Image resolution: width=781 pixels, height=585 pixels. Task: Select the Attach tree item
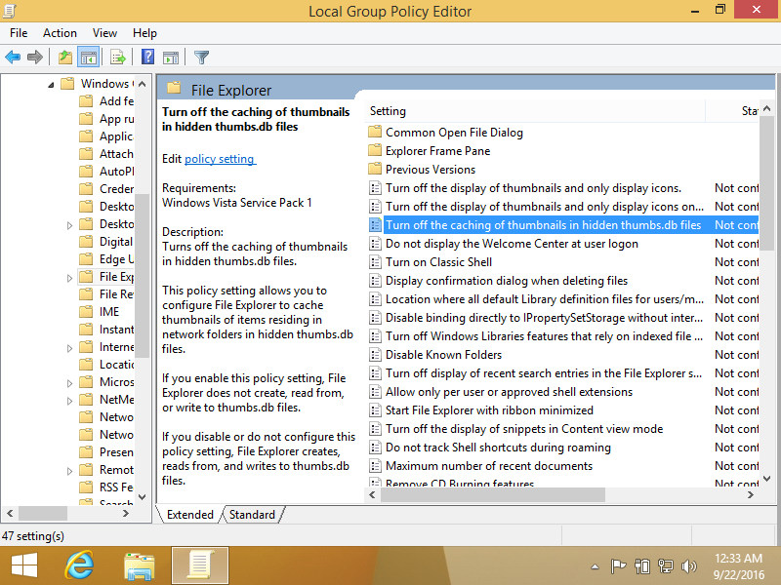click(115, 154)
